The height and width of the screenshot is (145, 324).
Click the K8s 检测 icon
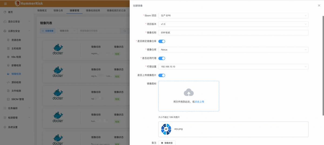point(8,57)
